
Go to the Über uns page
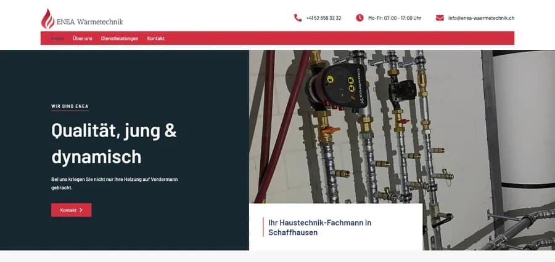click(83, 39)
